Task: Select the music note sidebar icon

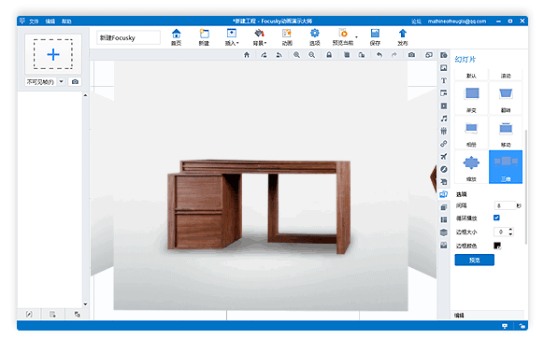Action: (x=444, y=119)
